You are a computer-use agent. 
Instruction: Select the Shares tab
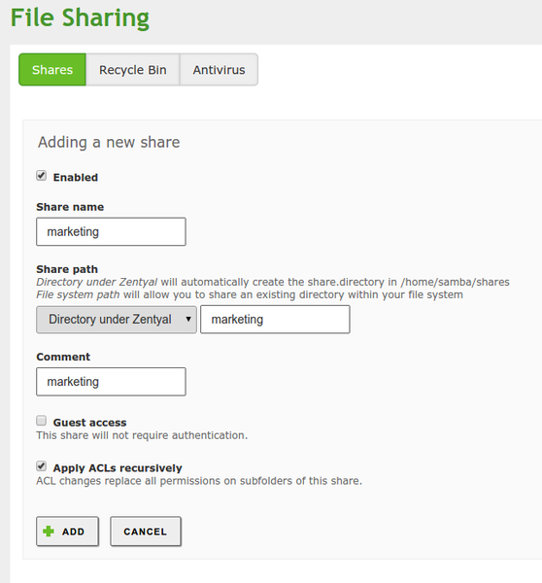(x=52, y=70)
